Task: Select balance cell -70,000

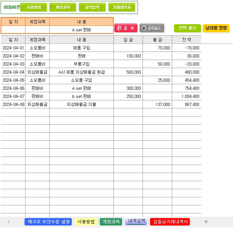Action: point(187,48)
